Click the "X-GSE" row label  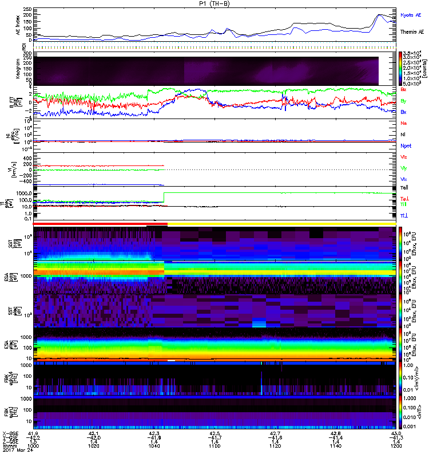pyautogui.click(x=10, y=433)
